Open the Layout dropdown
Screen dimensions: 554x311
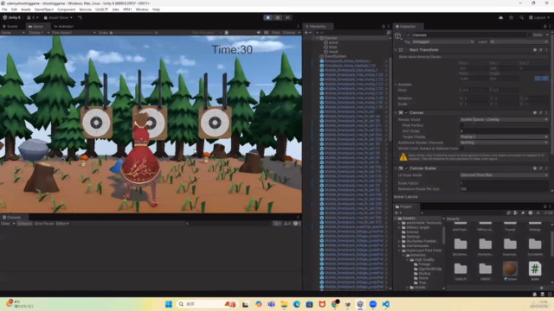539,17
